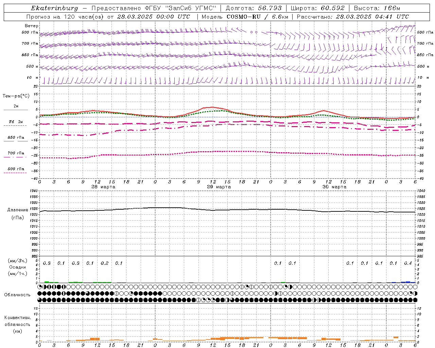This screenshot has width=435, height=348.
Task: Click the 0.2 precipitation amount value
Action: point(105,263)
